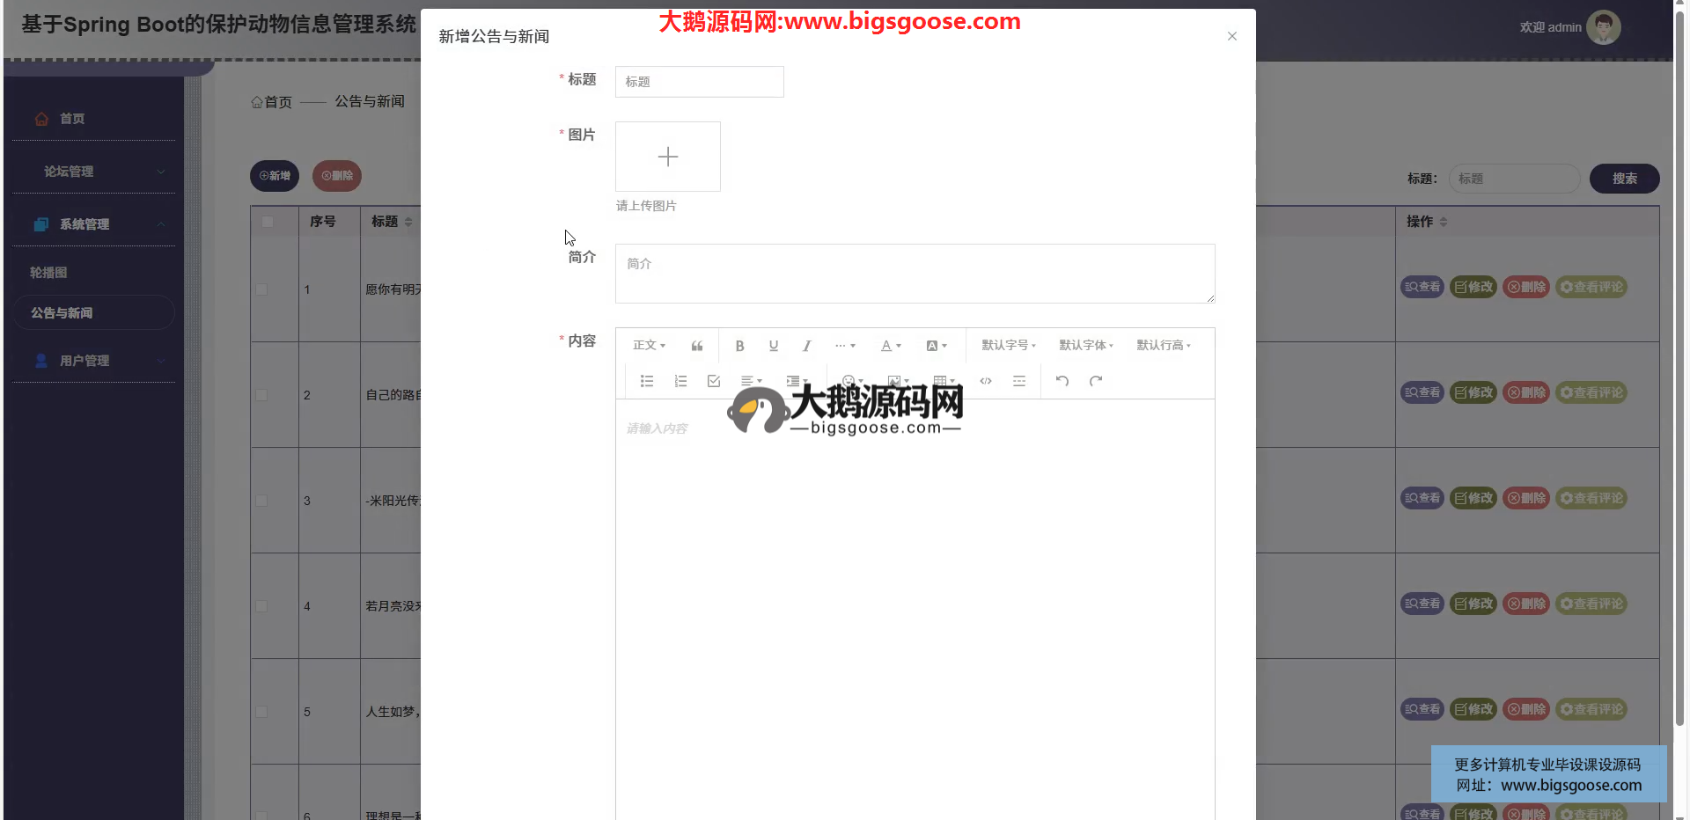Toggle italic text formatting
The image size is (1690, 820).
point(806,346)
